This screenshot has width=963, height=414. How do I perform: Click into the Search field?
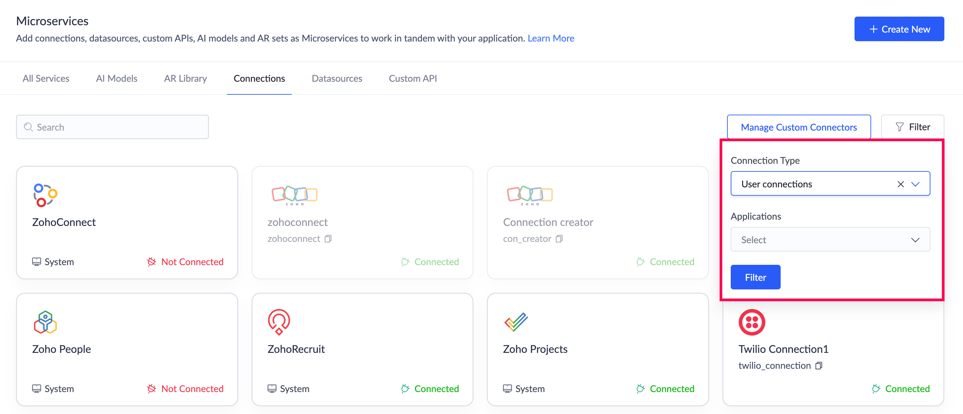(x=112, y=127)
